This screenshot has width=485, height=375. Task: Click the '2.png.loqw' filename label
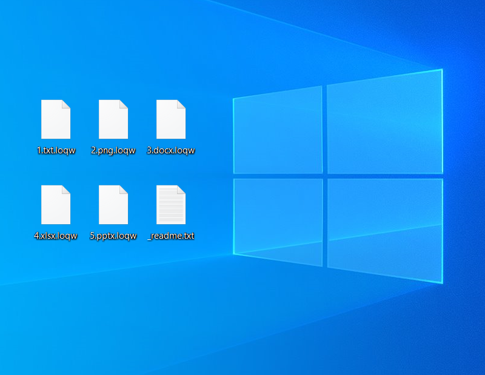[113, 151]
